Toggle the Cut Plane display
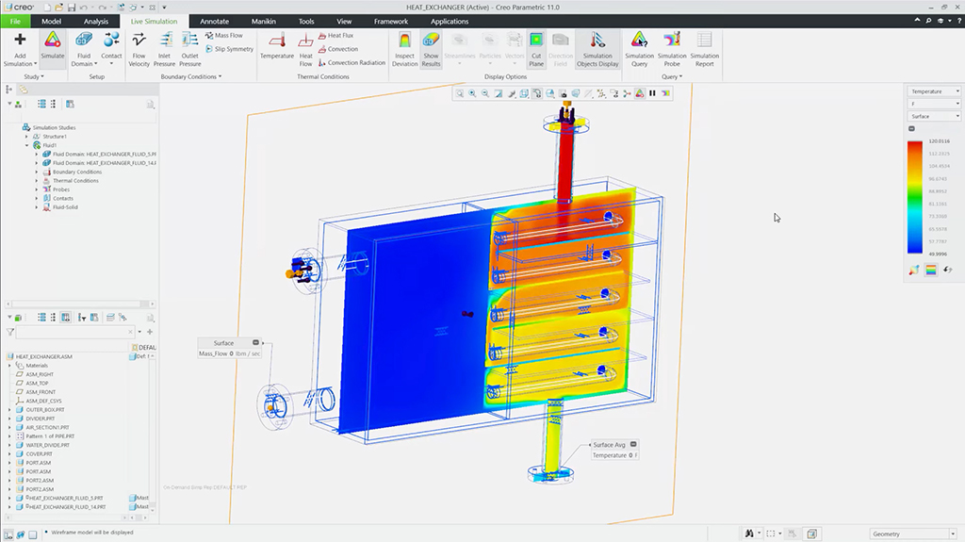Image resolution: width=965 pixels, height=542 pixels. click(536, 49)
